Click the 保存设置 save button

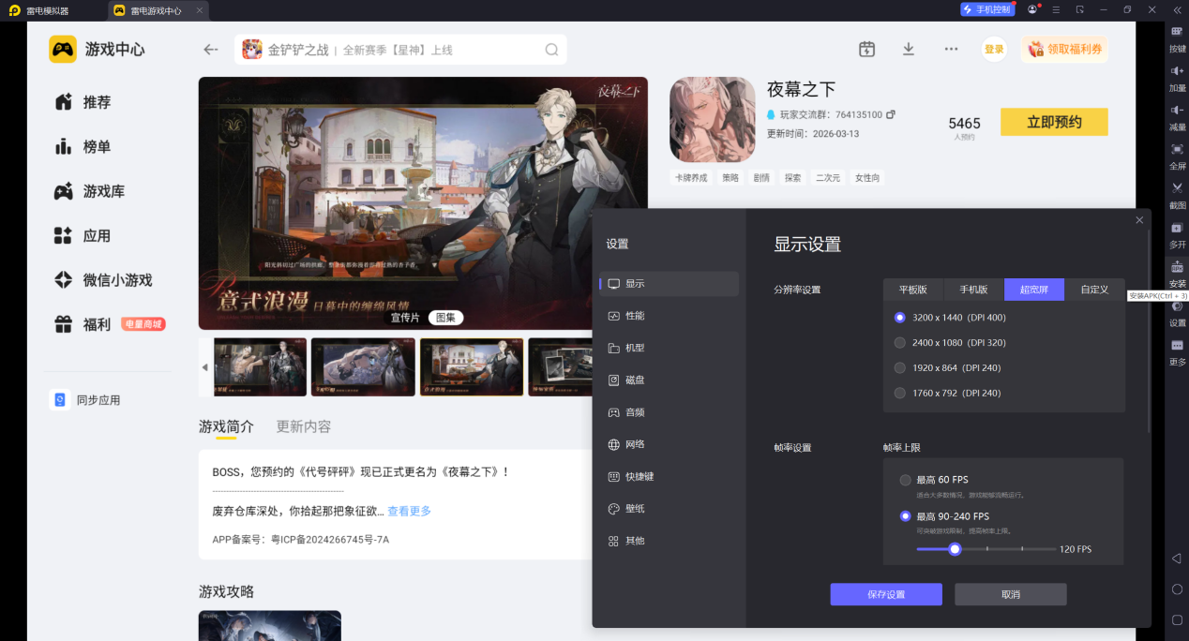coord(886,594)
